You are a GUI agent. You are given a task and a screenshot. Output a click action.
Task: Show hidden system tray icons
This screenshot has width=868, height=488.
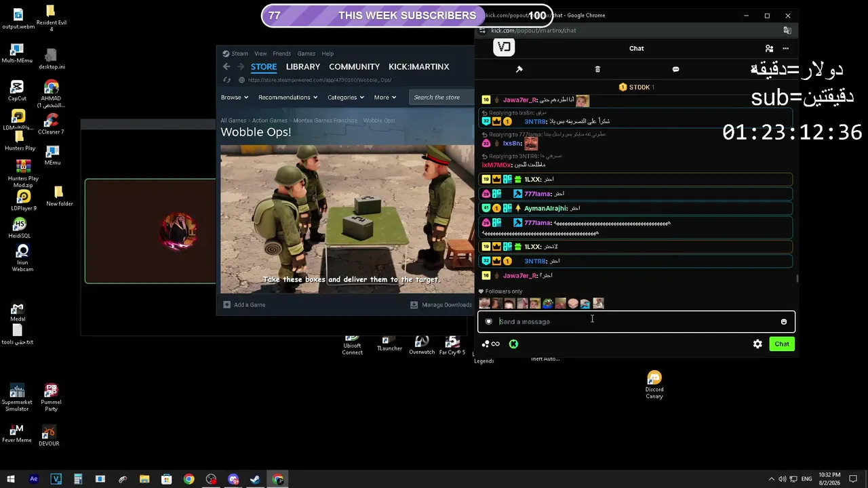tap(772, 479)
